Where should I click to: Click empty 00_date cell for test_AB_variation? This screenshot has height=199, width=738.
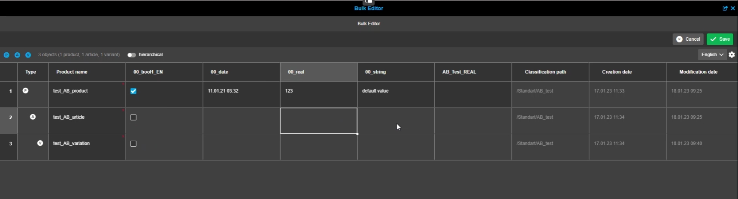[x=242, y=147]
